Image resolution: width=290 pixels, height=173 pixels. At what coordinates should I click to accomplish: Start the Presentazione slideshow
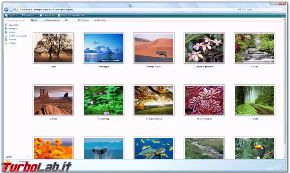[x=48, y=15]
